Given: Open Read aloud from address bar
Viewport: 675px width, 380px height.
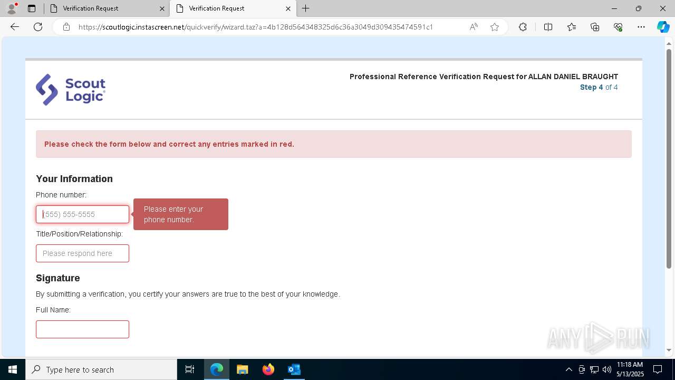Looking at the screenshot, I should pos(474,27).
